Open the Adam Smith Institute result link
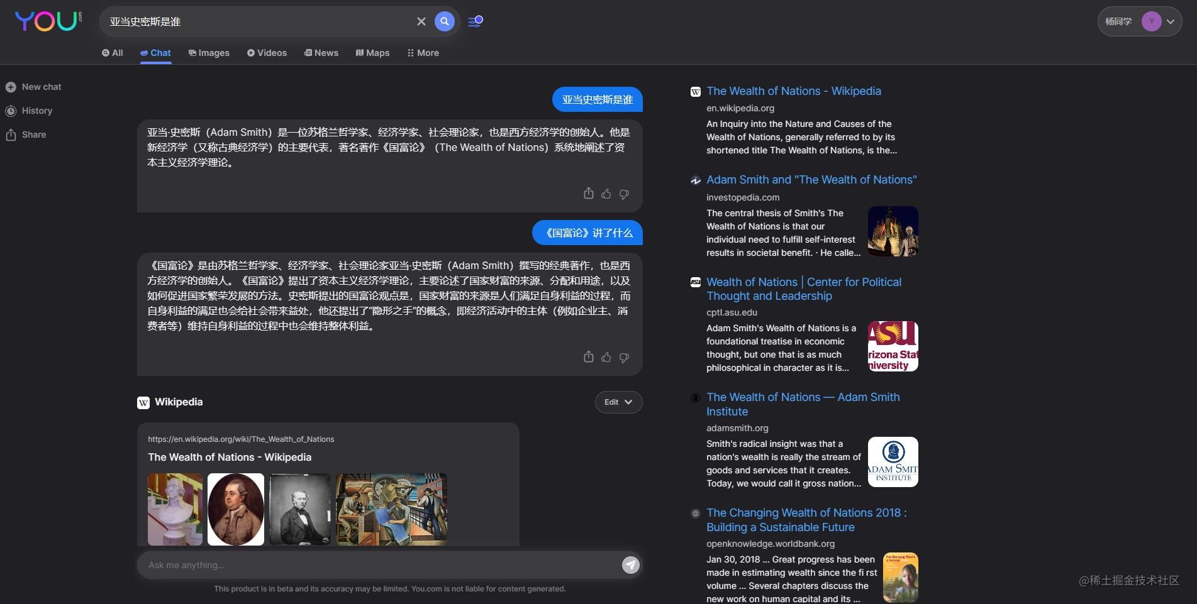This screenshot has width=1197, height=604. click(803, 404)
